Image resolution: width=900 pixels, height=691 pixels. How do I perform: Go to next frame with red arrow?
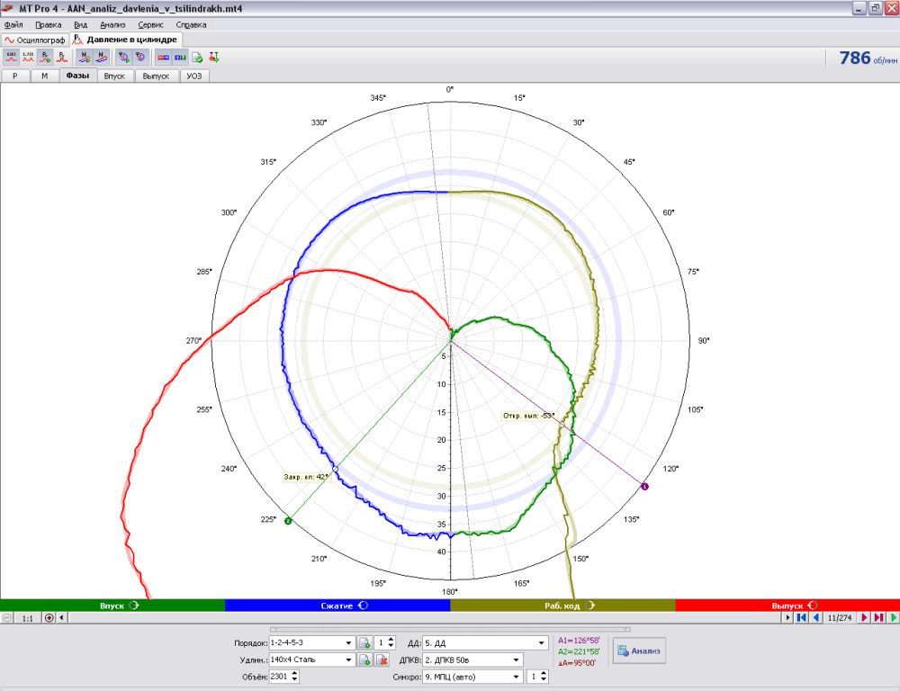(864, 618)
